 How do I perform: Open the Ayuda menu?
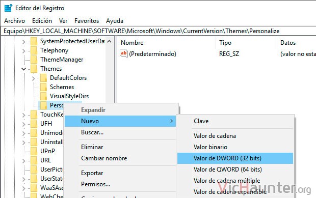click(115, 21)
